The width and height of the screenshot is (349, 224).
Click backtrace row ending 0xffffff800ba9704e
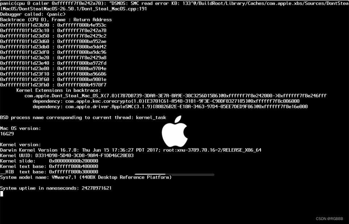[x=53, y=69]
